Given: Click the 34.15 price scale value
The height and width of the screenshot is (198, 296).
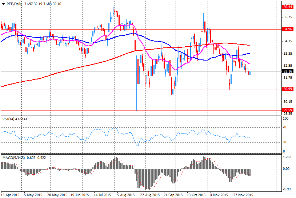Looking at the screenshot, I should [288, 41].
